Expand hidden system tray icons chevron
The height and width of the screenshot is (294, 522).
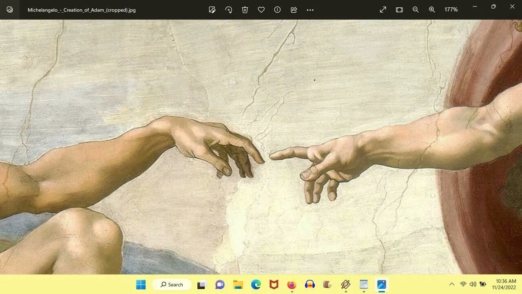click(x=451, y=284)
